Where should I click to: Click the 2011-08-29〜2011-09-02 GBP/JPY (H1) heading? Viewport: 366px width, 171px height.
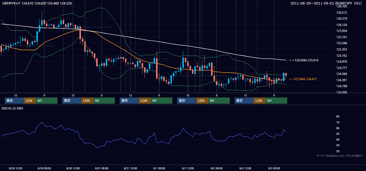point(326,3)
